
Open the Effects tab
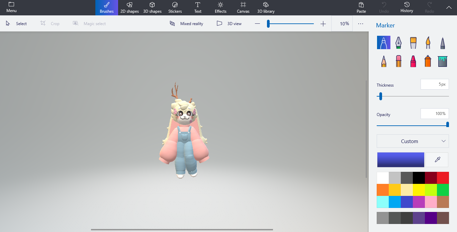click(220, 7)
